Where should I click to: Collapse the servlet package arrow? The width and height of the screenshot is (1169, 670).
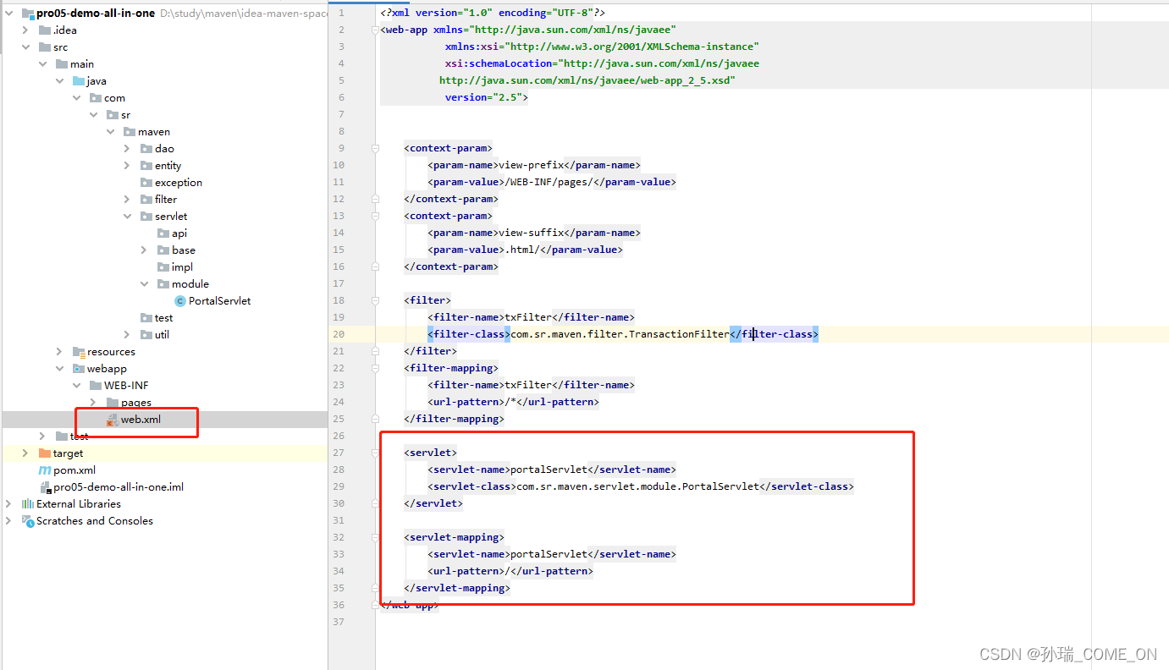tap(127, 217)
